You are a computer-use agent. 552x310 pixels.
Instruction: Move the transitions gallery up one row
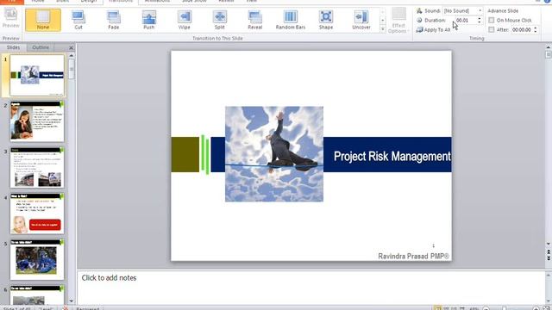383,12
